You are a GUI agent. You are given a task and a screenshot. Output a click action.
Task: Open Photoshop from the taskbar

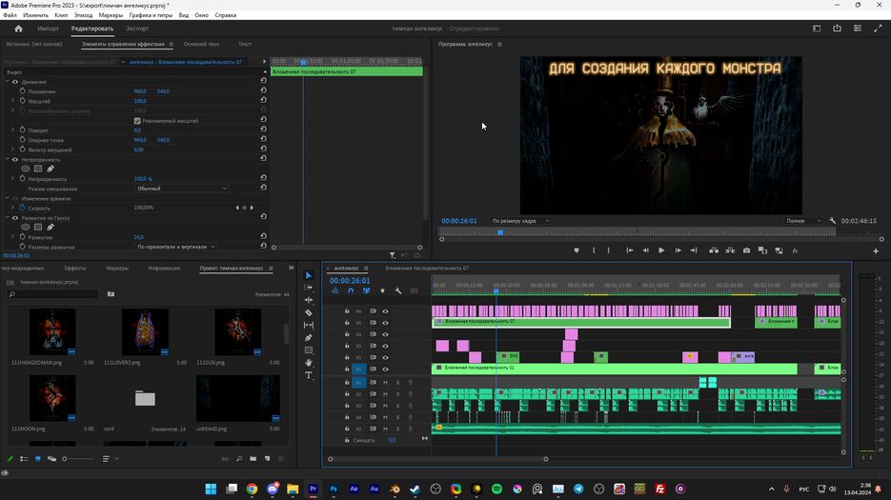[x=334, y=489]
